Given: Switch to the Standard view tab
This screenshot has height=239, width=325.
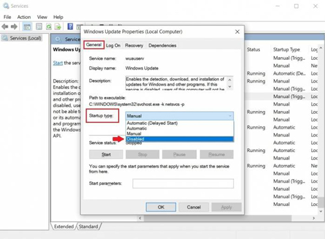Looking at the screenshot, I should point(88,227).
